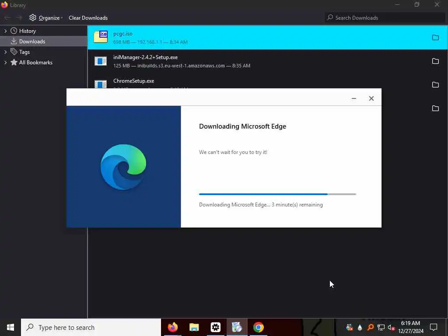Click the installer icon on the taskbar
Viewport: 448px width, 336px height.
click(x=237, y=327)
